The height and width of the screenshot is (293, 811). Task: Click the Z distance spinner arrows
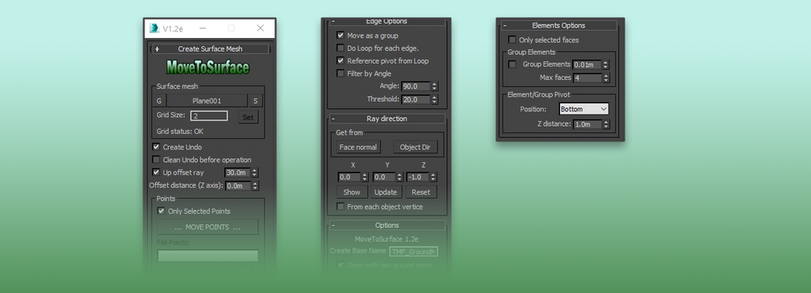coord(606,124)
